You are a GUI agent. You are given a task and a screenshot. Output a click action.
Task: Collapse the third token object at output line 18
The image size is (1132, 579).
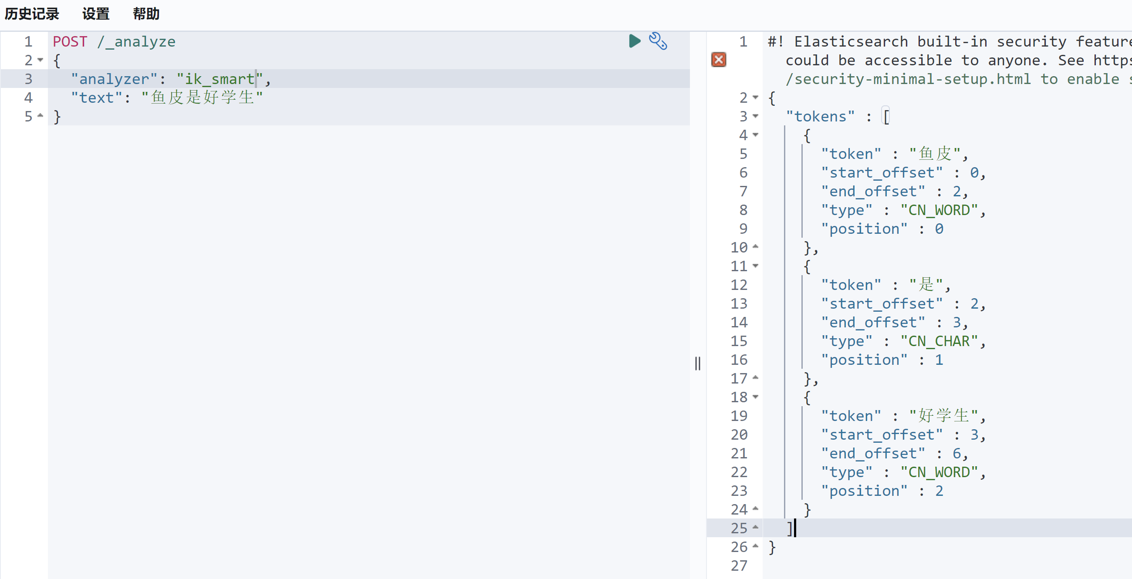tap(755, 397)
